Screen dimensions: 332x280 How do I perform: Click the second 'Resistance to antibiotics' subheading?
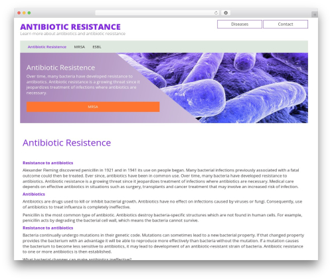[48, 228]
